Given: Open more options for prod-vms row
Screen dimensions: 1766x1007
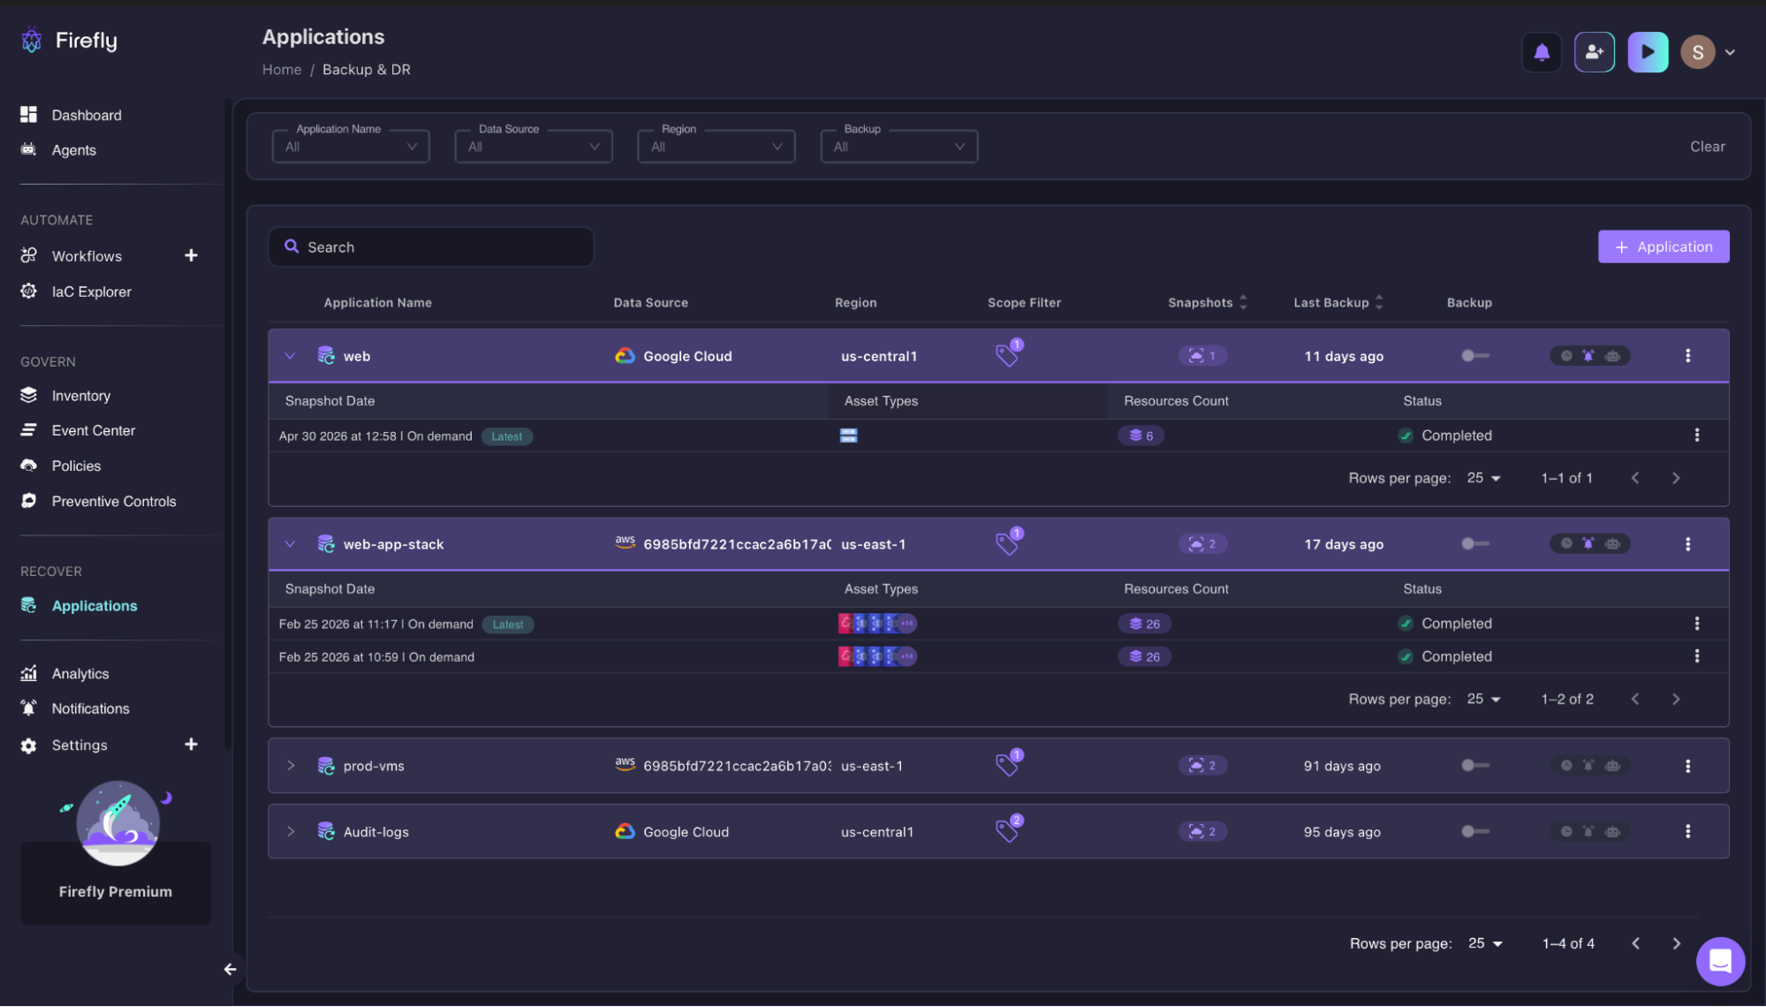Looking at the screenshot, I should pyautogui.click(x=1687, y=766).
